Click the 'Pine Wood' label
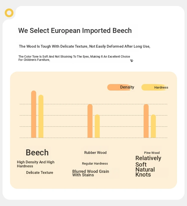187x206 pixels. pyautogui.click(x=152, y=153)
